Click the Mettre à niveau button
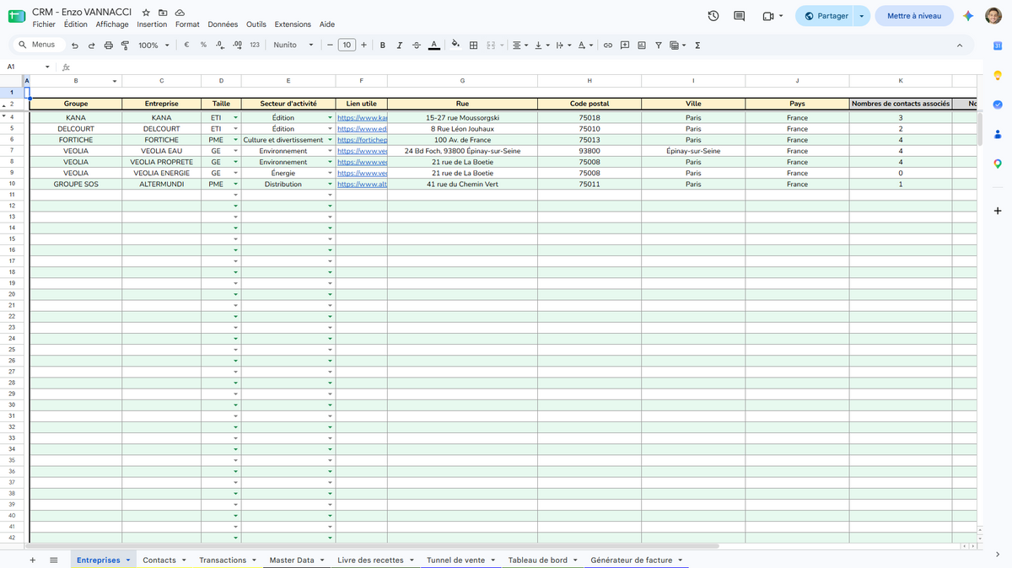This screenshot has height=568, width=1012. coord(914,16)
